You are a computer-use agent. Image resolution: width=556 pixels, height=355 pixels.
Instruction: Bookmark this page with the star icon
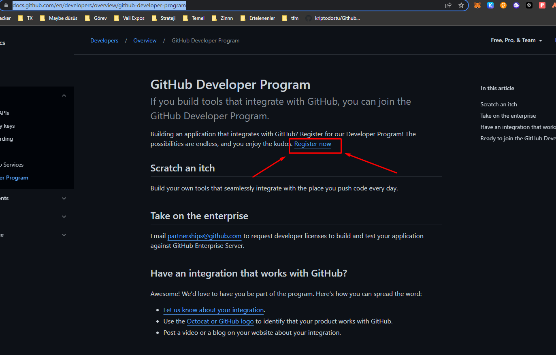(x=461, y=5)
